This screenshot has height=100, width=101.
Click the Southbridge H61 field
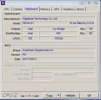click(59, 33)
